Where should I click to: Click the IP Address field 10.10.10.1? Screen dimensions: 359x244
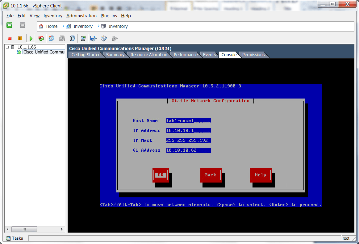(188, 131)
